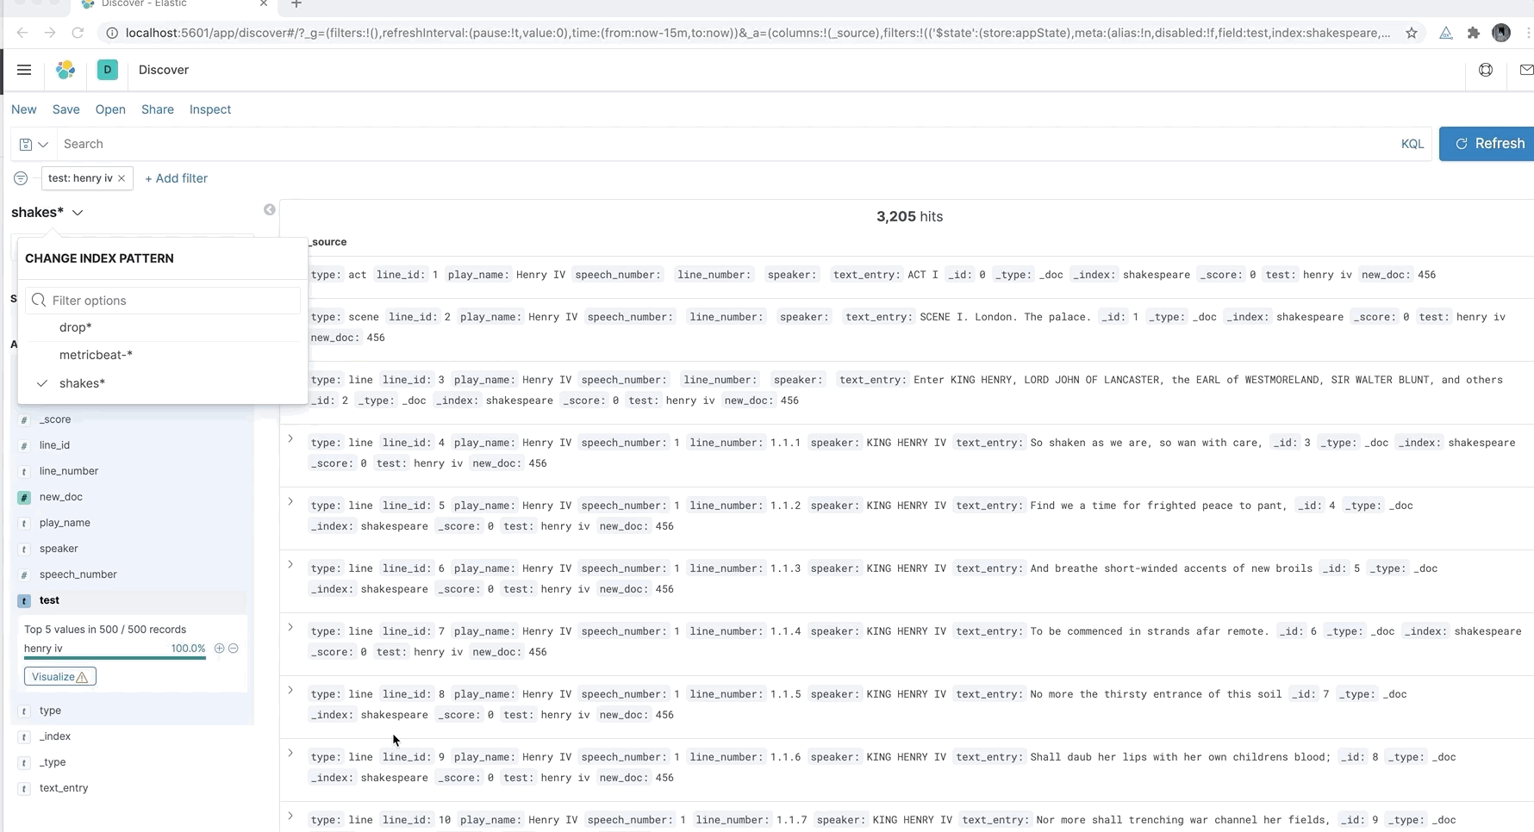Click the Filter options search field
This screenshot has height=832, width=1534.
click(163, 301)
